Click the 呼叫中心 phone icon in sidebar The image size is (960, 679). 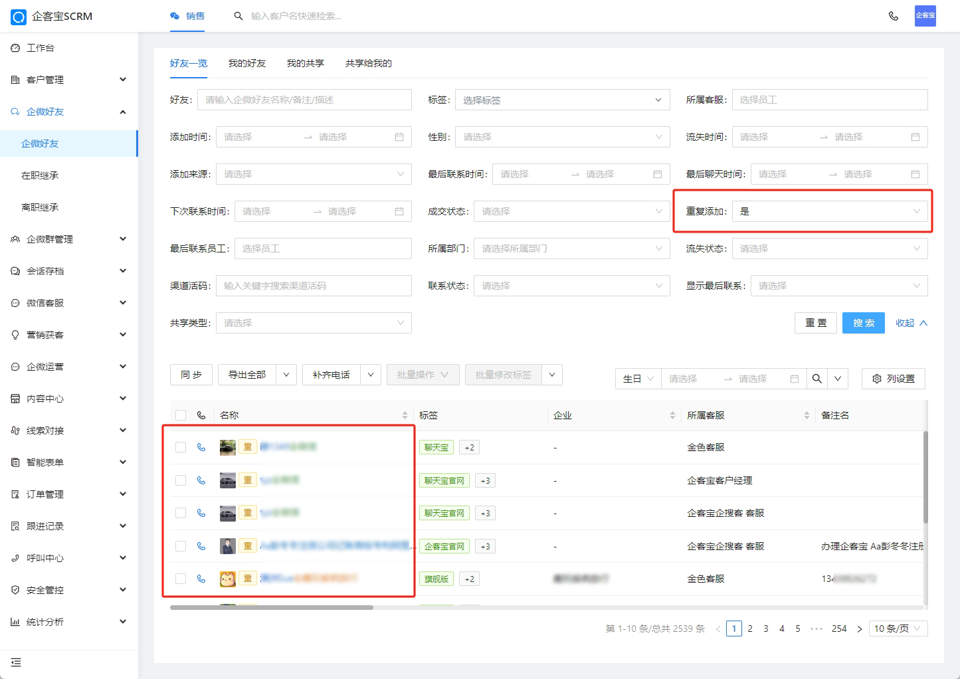point(15,558)
